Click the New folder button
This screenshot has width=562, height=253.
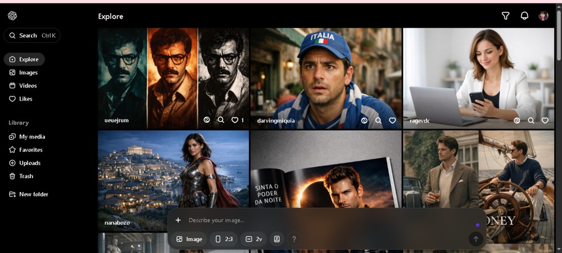click(33, 194)
